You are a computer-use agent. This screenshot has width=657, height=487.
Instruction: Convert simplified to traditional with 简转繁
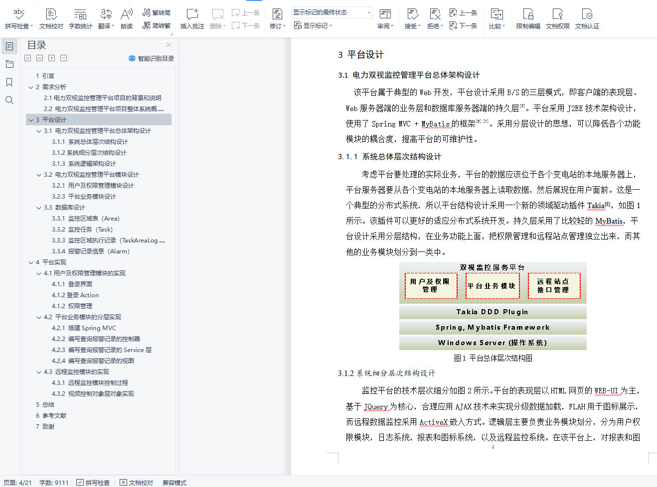point(157,25)
